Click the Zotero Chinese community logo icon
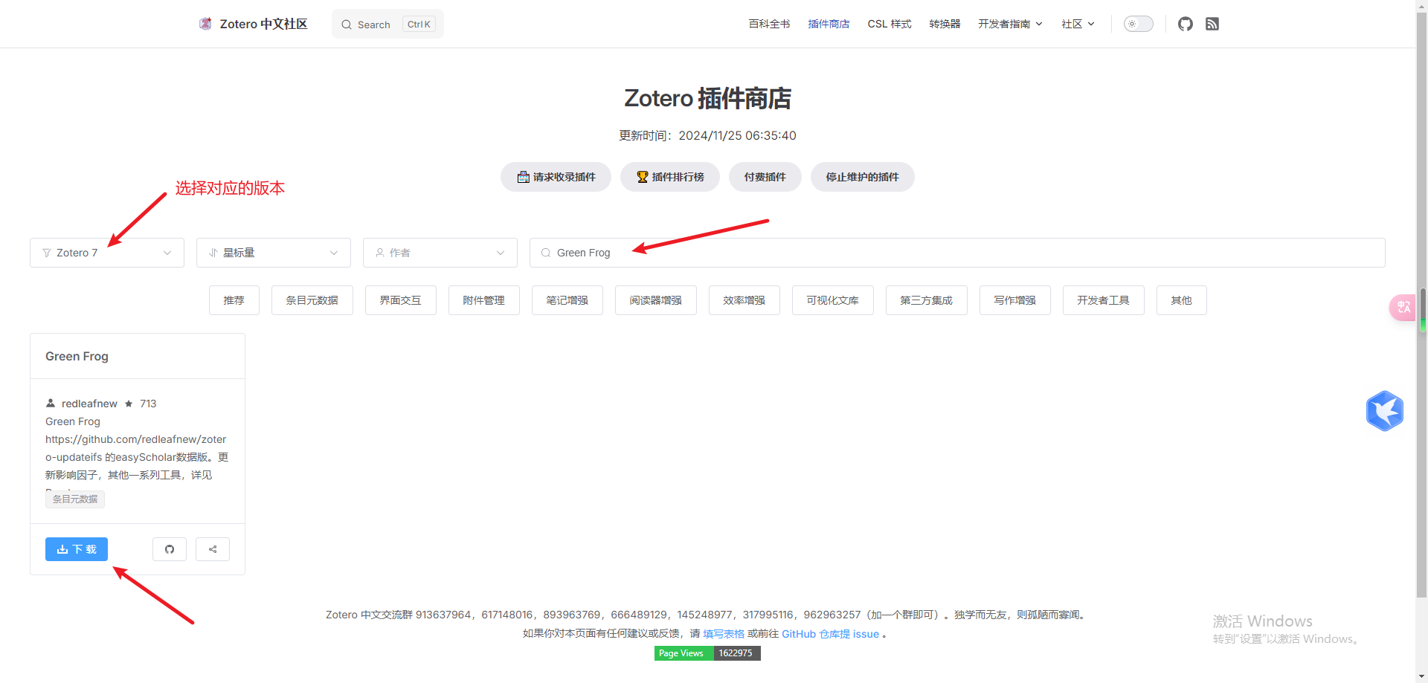The height and width of the screenshot is (683, 1428). tap(205, 24)
